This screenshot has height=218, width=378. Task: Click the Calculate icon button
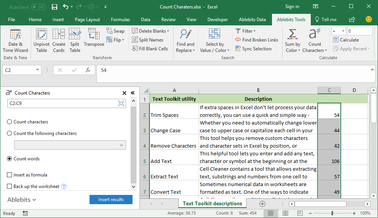(346, 40)
